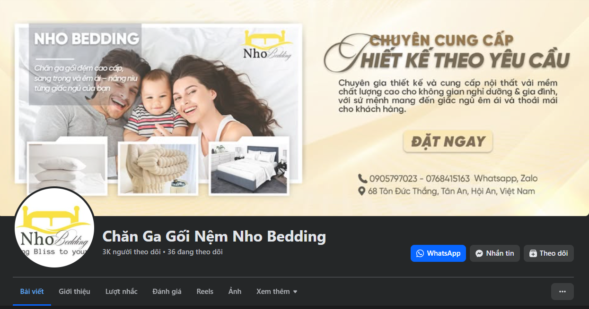The height and width of the screenshot is (309, 589).
Task: Click the Nho Bedding logo on cover
Action: (267, 46)
